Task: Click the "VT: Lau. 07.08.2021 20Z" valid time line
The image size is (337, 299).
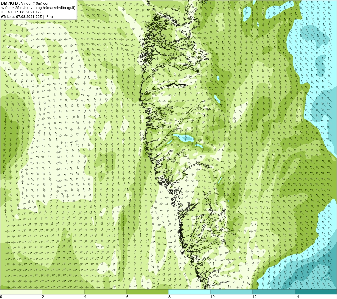Action: [x=22, y=17]
